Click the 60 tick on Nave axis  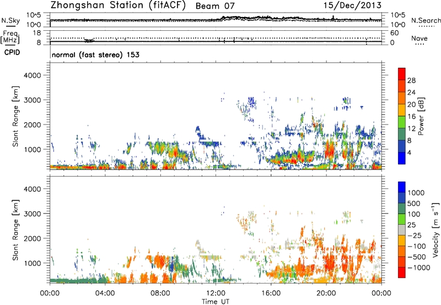click(394, 33)
